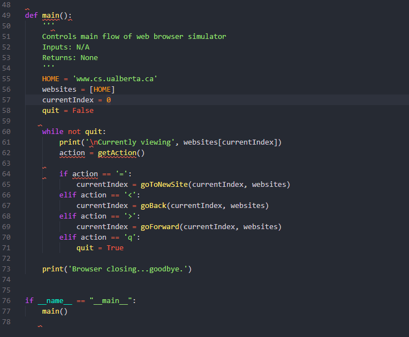Click the 'q' string literal on line 70
The width and height of the screenshot is (409, 337).
click(130, 237)
